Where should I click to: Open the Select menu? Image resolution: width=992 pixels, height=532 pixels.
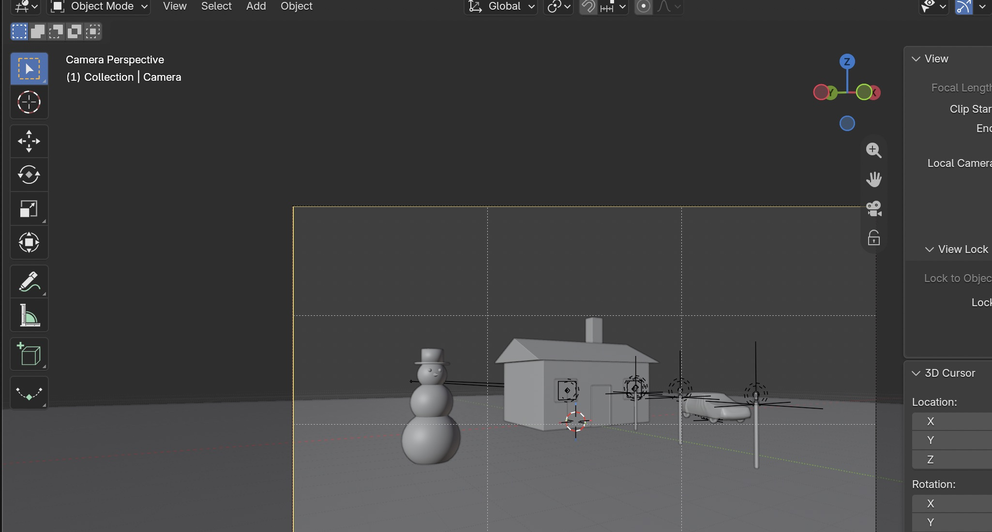click(216, 6)
